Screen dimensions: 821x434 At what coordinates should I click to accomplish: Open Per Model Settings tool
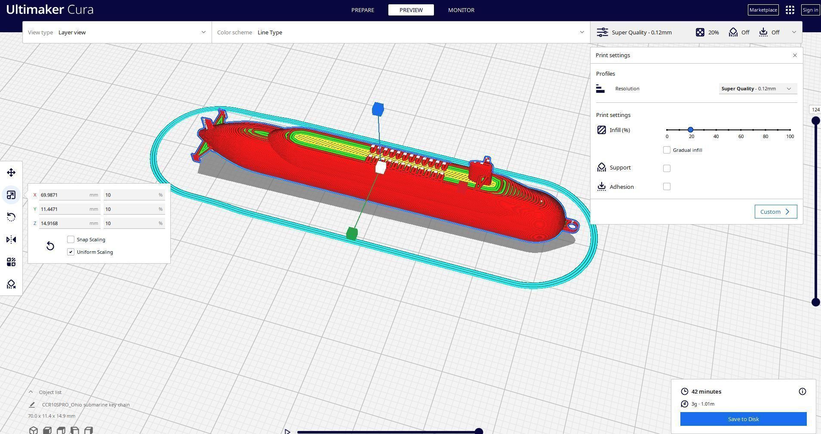coord(11,262)
